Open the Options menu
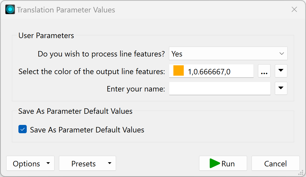This screenshot has width=306, height=177. click(x=30, y=163)
